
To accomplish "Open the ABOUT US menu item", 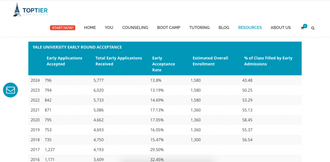I will tap(281, 28).
